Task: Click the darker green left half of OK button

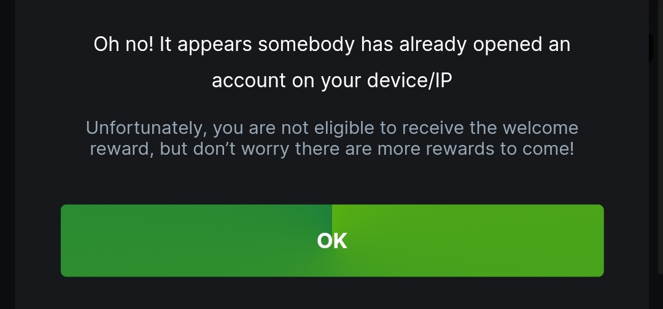Action: click(x=196, y=240)
